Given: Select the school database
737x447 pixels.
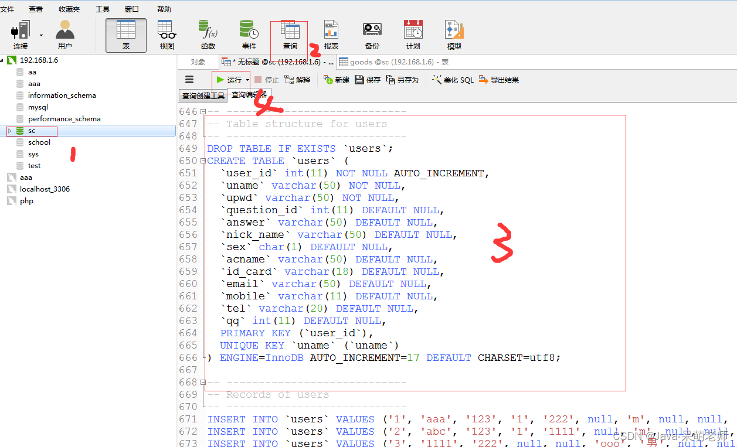Looking at the screenshot, I should click(x=39, y=142).
